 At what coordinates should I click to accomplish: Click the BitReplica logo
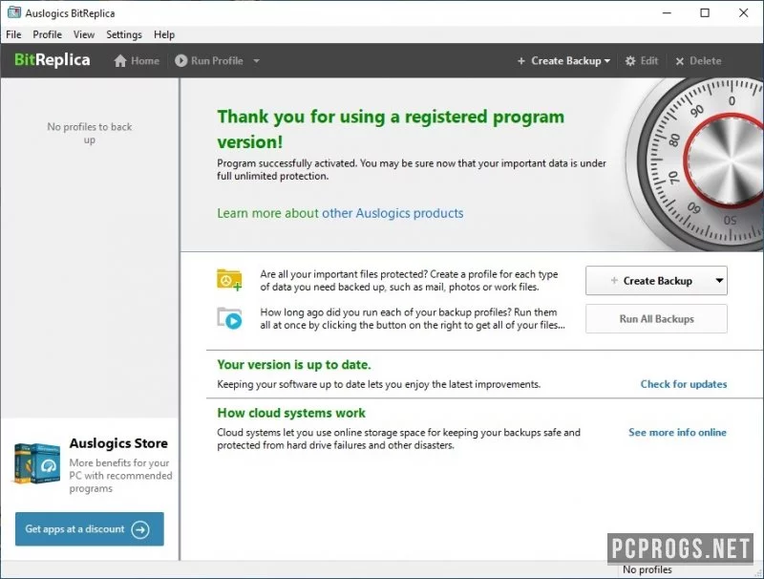coord(53,59)
